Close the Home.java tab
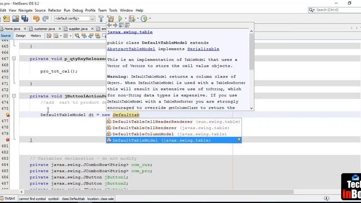 click(25, 29)
